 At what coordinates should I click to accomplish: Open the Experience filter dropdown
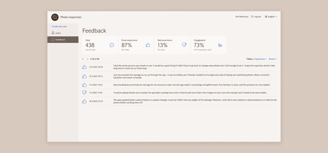[261, 59]
